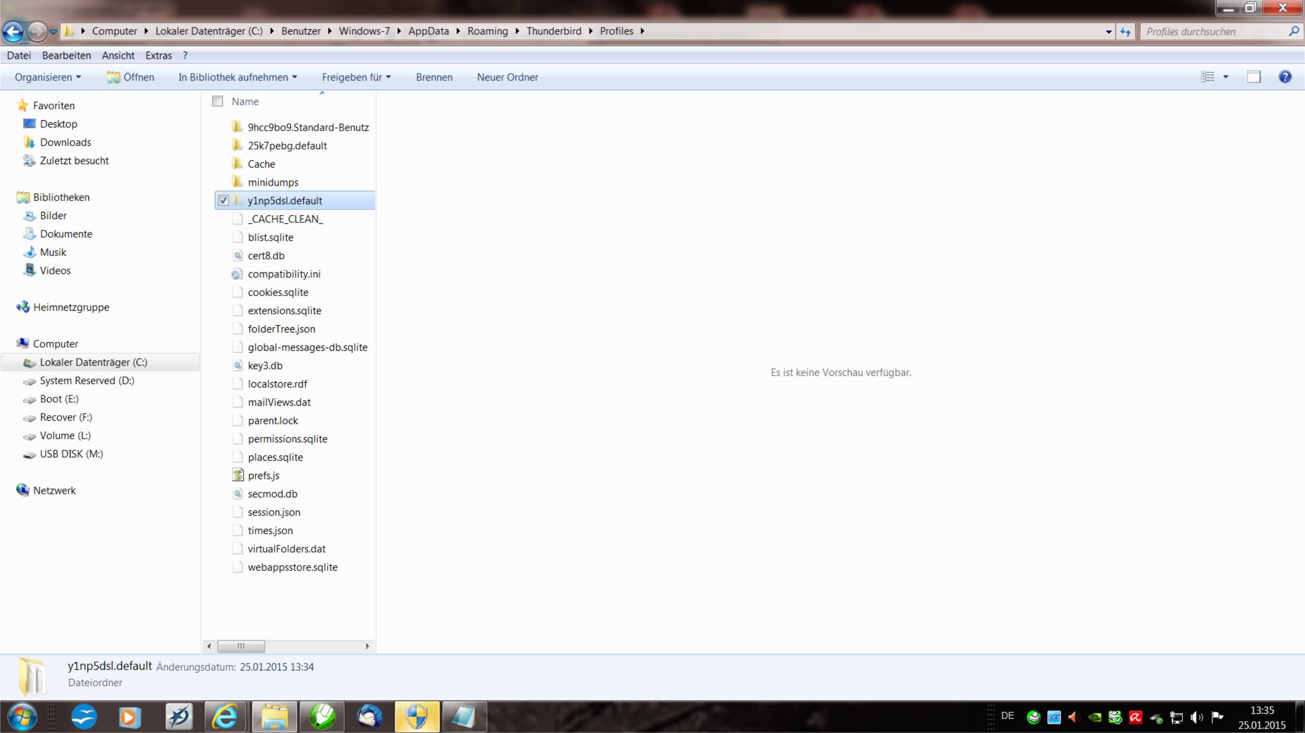Click the Brennen button
The width and height of the screenshot is (1305, 733).
point(434,77)
